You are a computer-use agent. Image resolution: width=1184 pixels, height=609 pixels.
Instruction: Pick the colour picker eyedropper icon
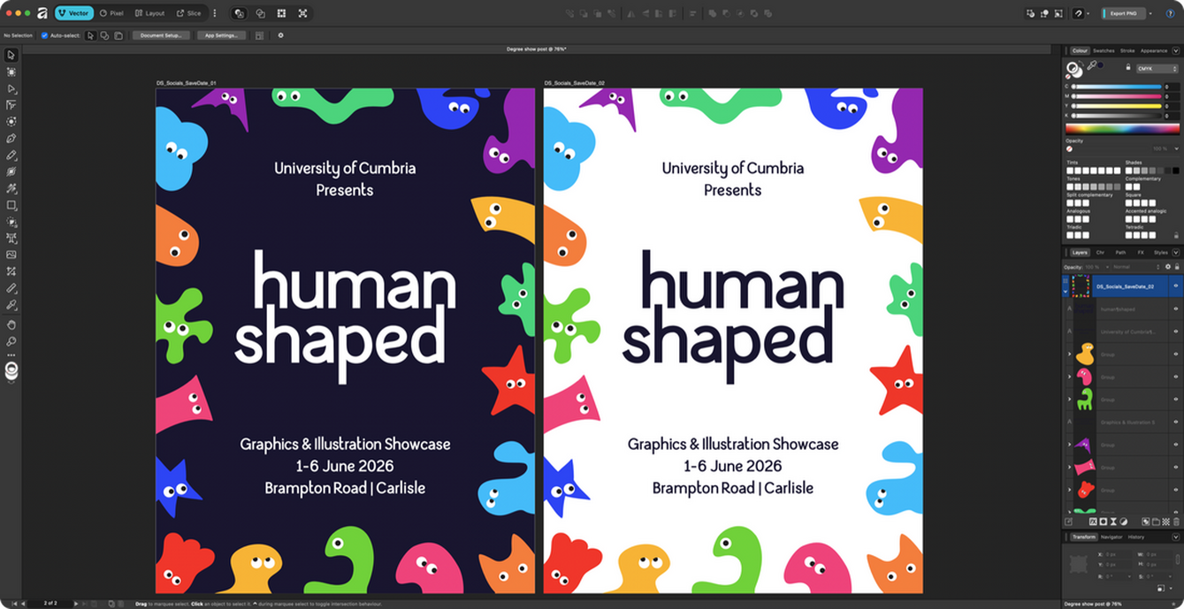1092,65
